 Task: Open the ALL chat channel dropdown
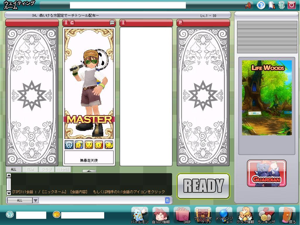(35, 200)
